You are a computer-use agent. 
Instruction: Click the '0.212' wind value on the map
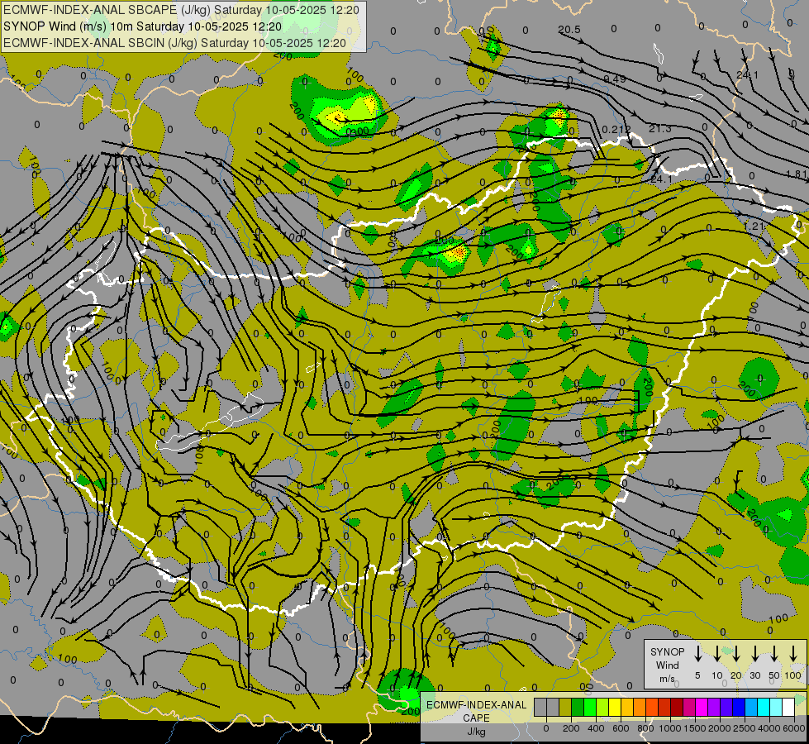pyautogui.click(x=616, y=129)
